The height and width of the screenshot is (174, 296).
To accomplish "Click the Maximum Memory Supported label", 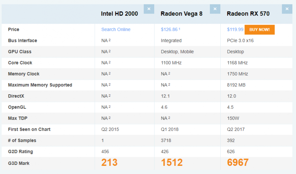I will click(40, 85).
